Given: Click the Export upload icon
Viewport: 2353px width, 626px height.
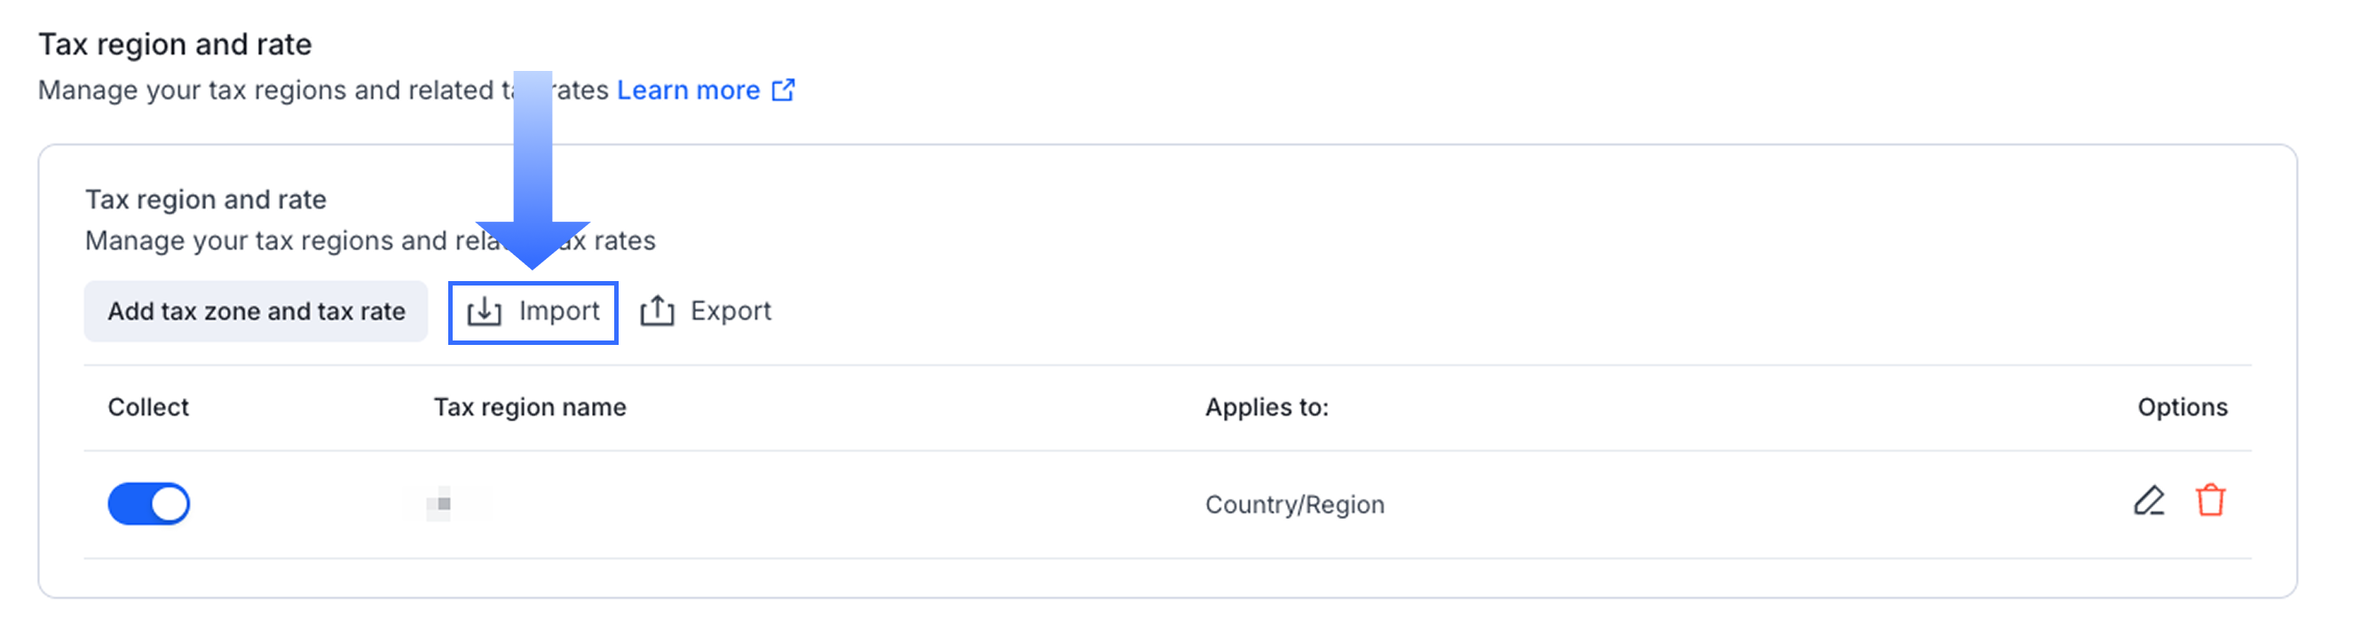Looking at the screenshot, I should click(657, 312).
